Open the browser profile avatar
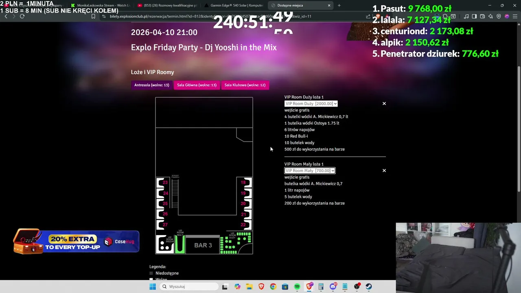521x293 pixels. (507, 16)
